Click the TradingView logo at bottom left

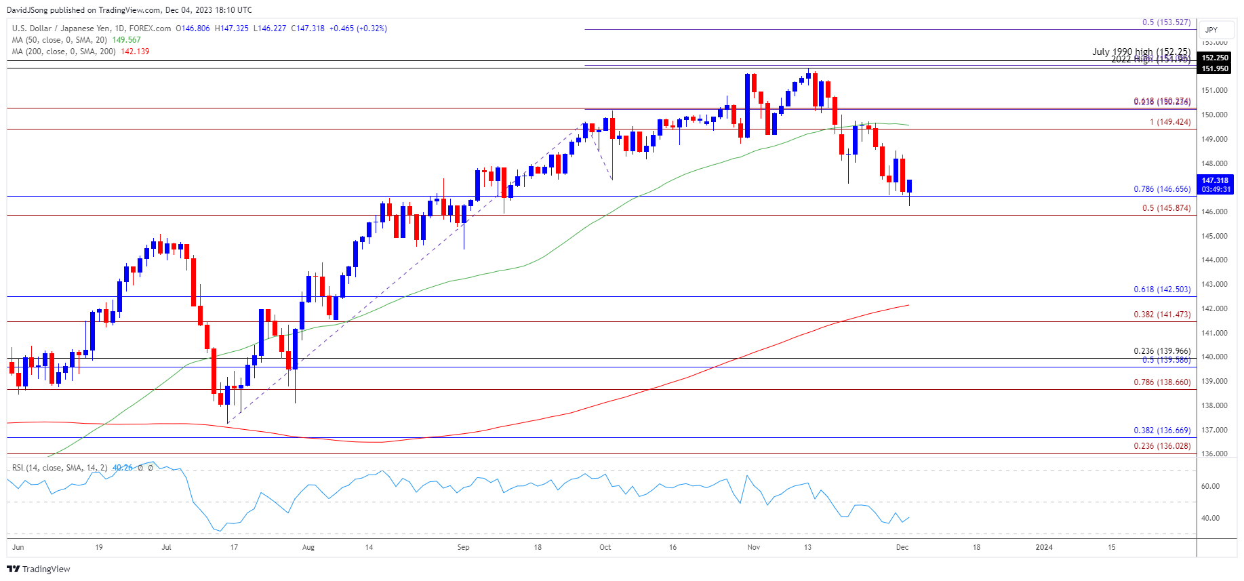39,569
